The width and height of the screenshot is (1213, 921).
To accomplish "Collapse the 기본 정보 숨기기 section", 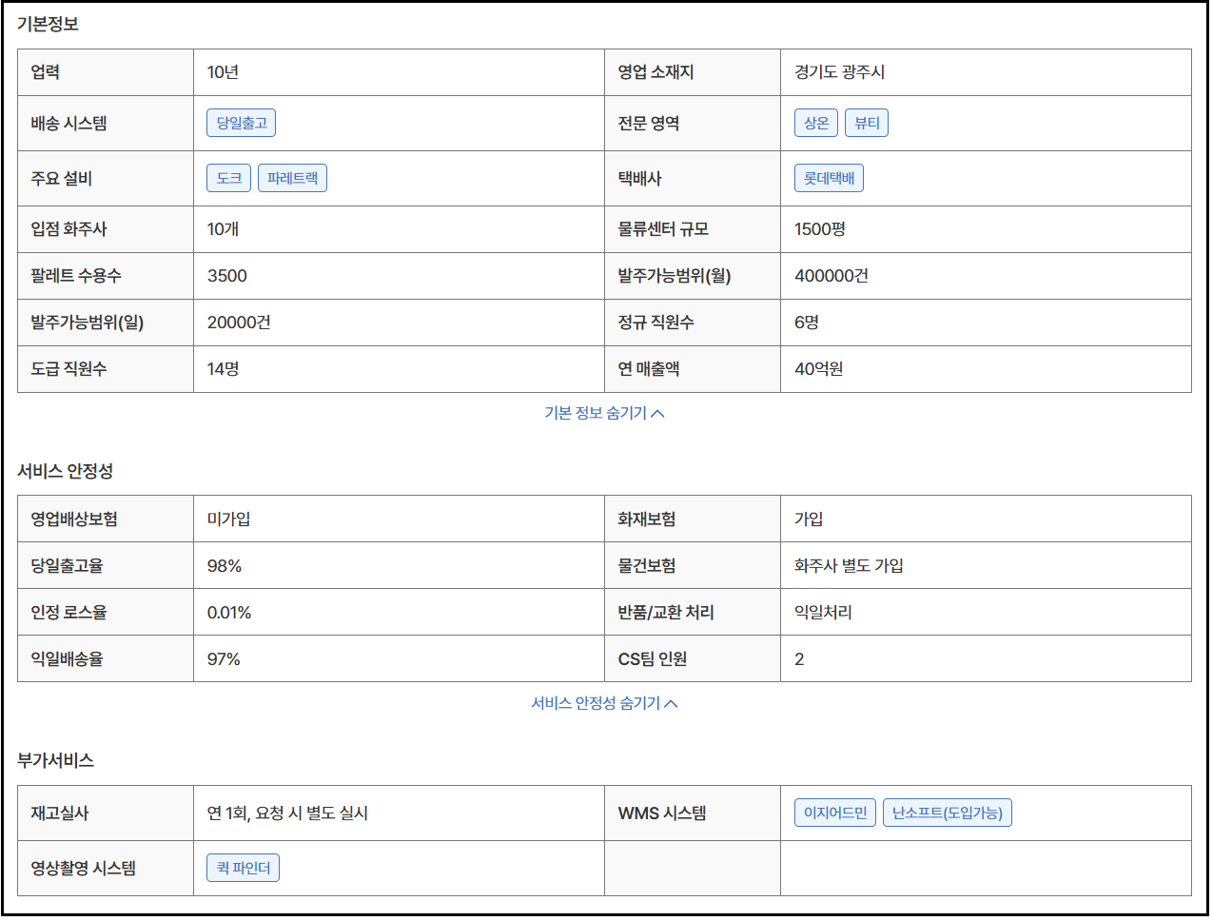I will (604, 413).
